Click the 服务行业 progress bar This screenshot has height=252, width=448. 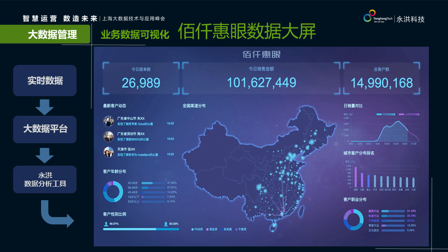[x=393, y=211]
